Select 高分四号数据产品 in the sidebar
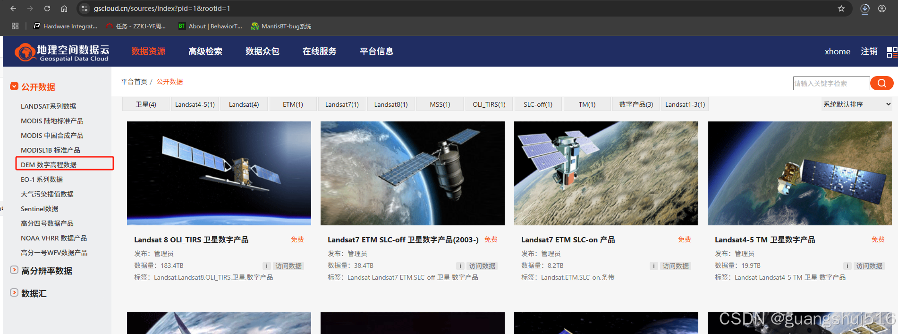This screenshot has width=898, height=334. coord(47,223)
